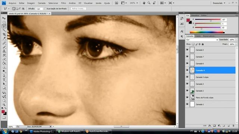Select the Hand tool in toolbox
Viewport: 239px width, 134px height.
pyautogui.click(x=4, y=101)
